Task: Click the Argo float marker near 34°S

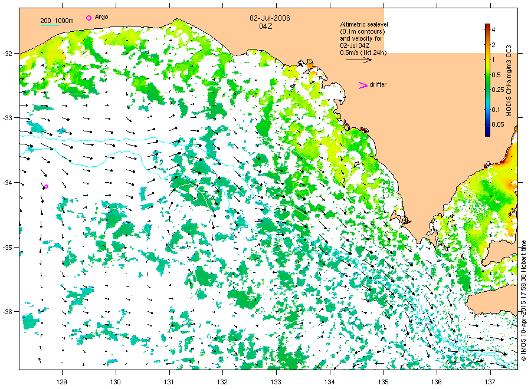Action: [47, 186]
